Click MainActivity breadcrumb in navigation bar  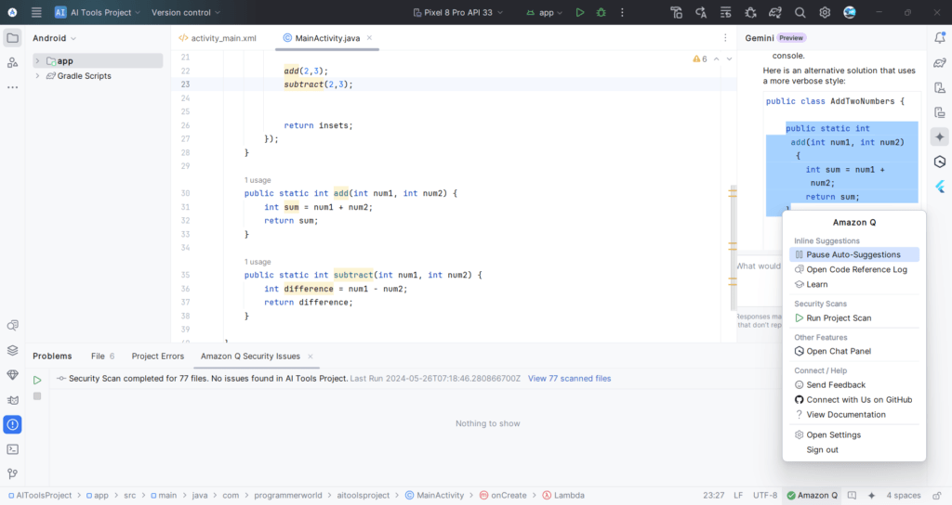coord(434,496)
